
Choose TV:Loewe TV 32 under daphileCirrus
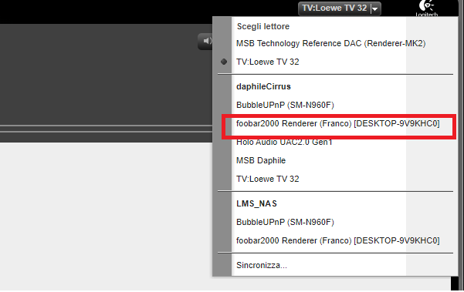267,179
